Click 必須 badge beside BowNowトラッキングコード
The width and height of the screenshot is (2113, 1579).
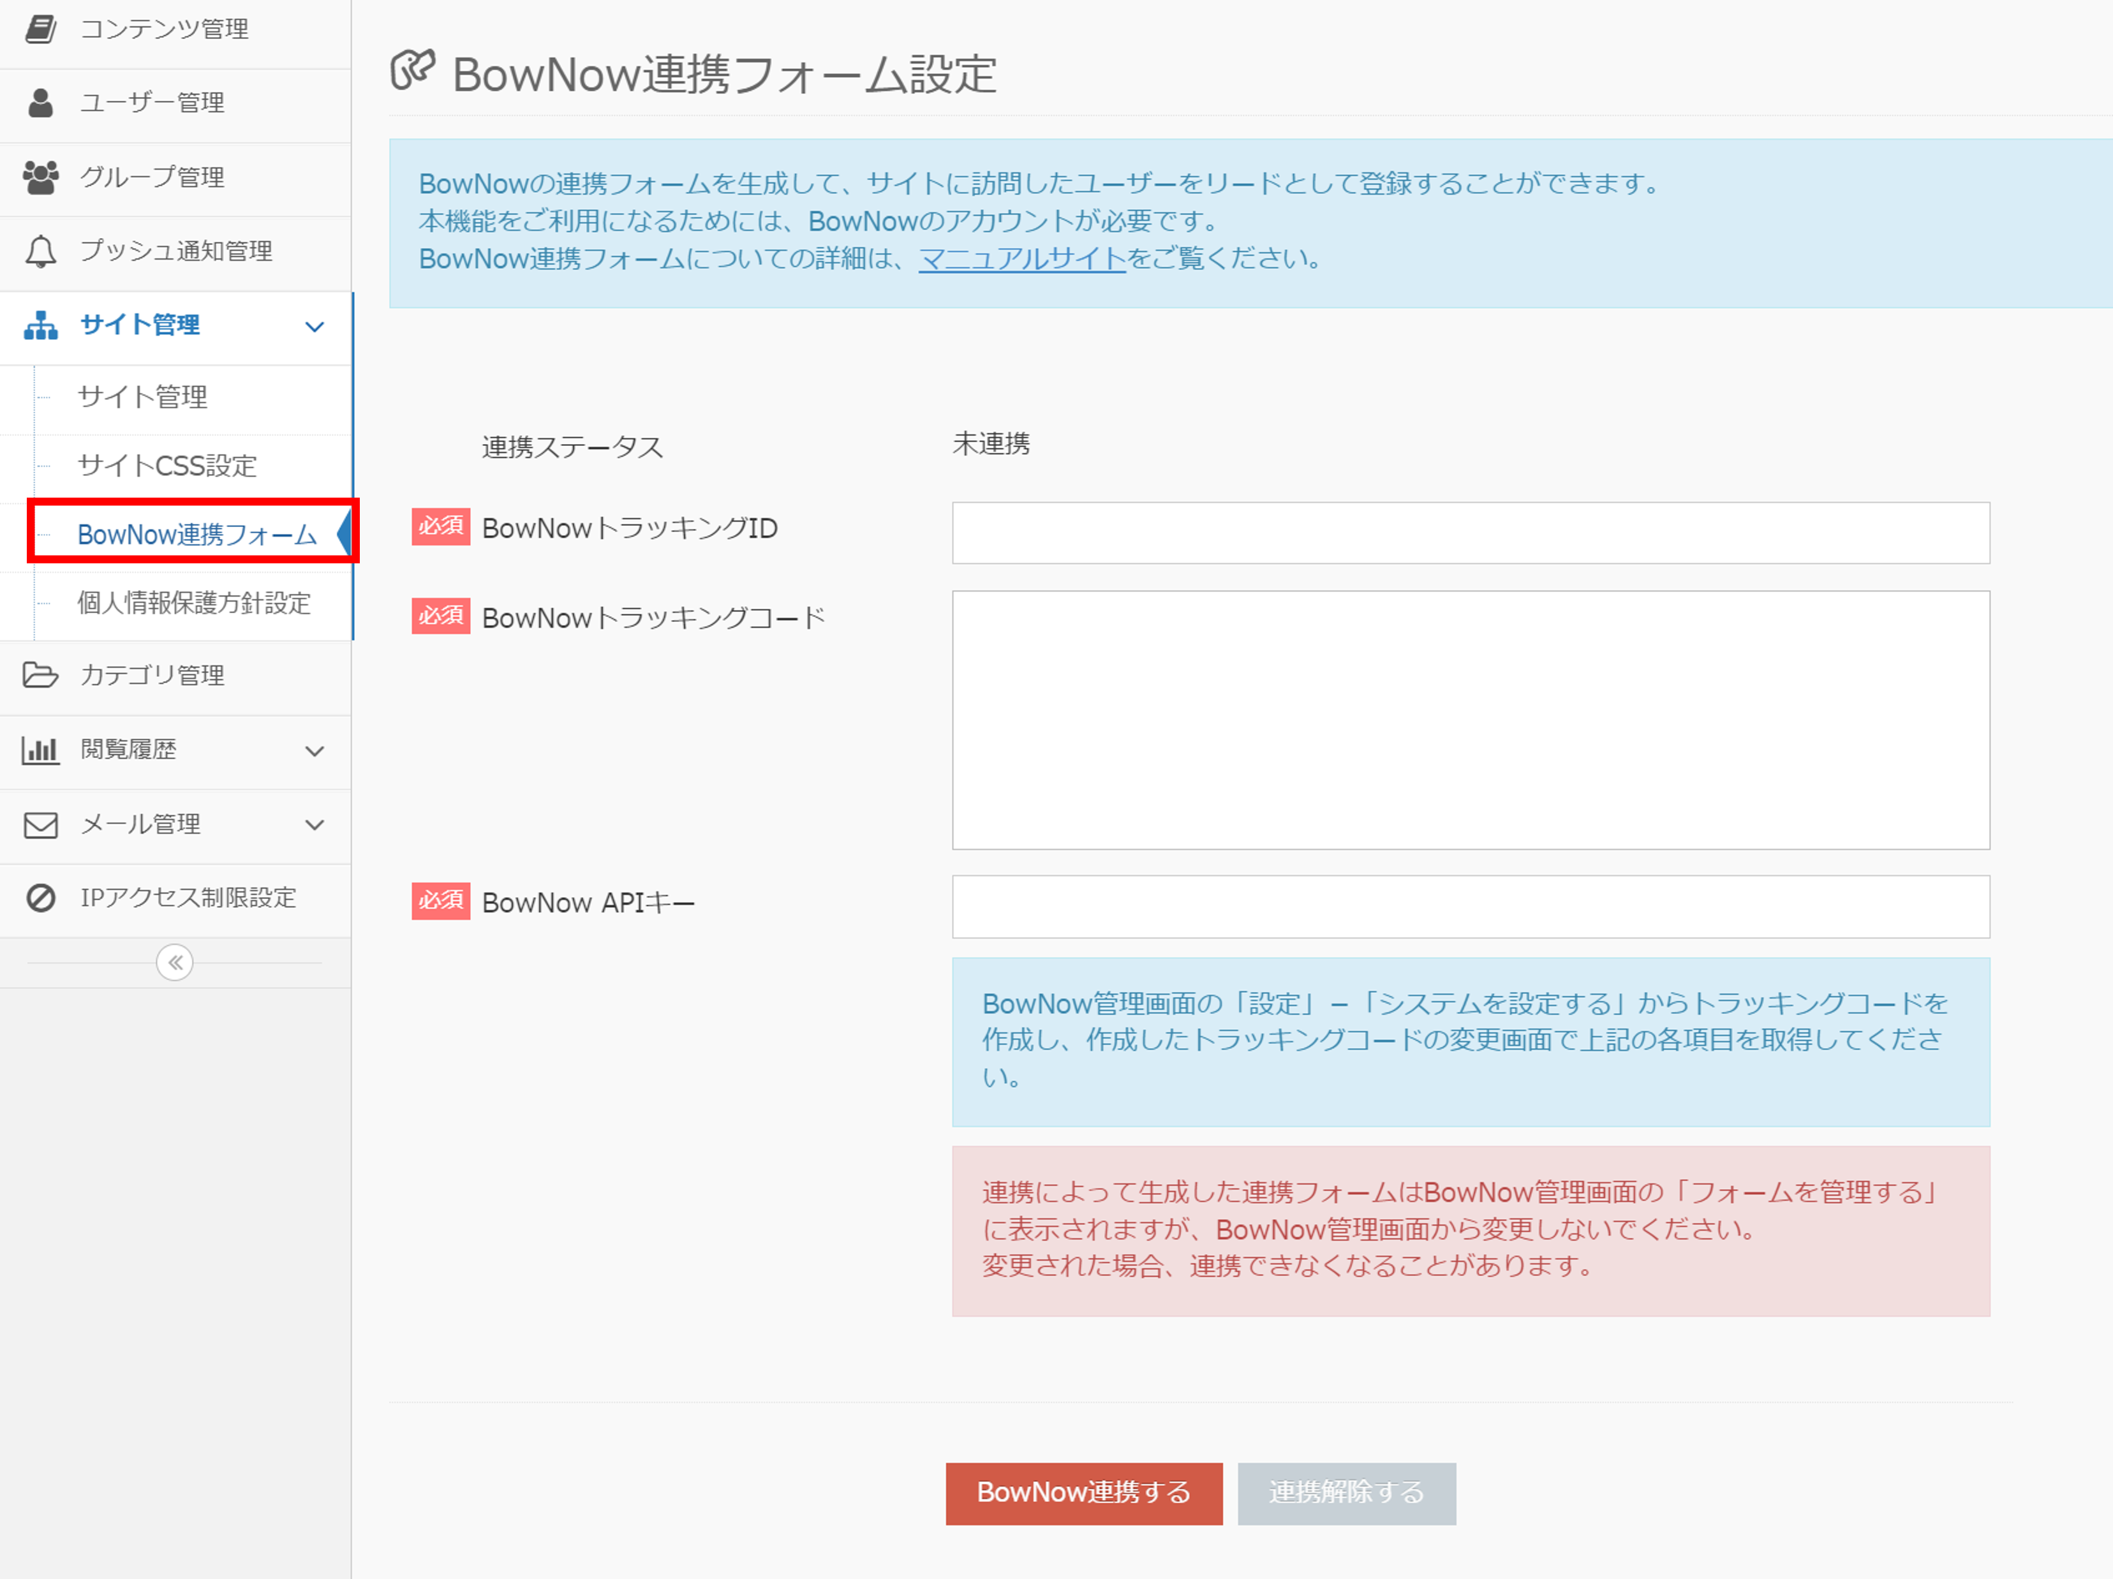(440, 616)
